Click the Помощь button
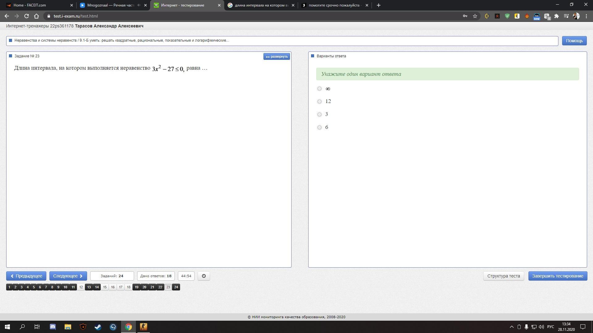The height and width of the screenshot is (333, 593). click(x=574, y=41)
